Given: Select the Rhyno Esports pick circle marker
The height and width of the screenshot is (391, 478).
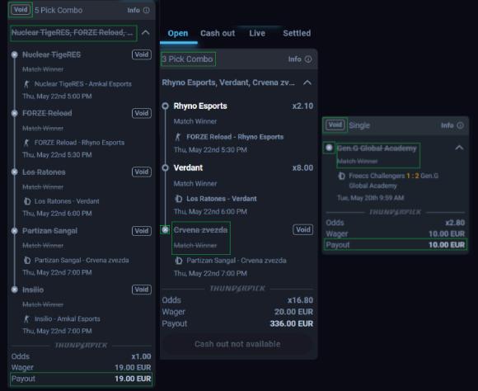Looking at the screenshot, I should 165,106.
